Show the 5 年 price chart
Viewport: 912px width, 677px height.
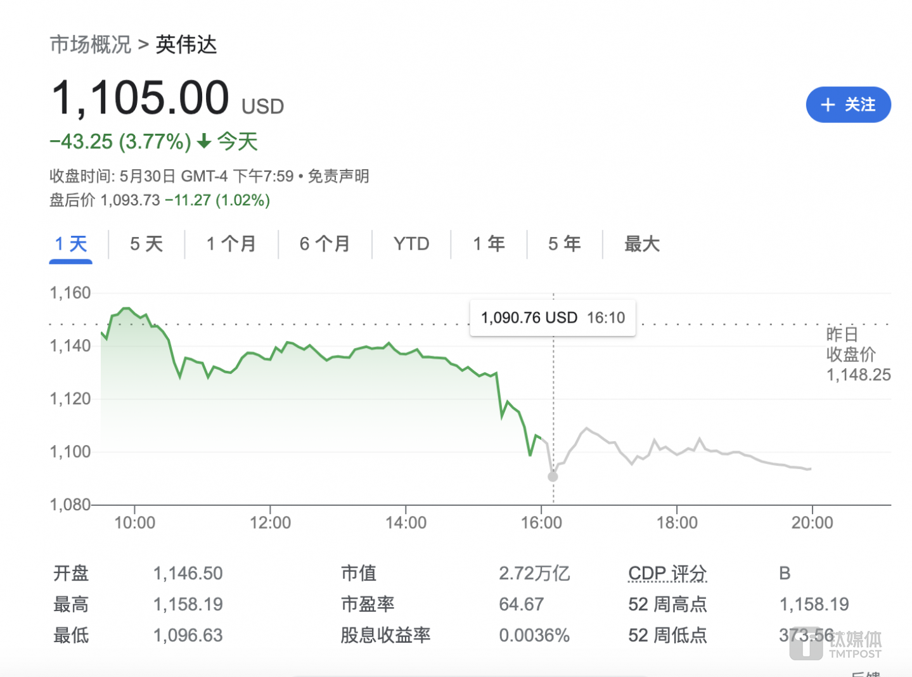(x=564, y=244)
